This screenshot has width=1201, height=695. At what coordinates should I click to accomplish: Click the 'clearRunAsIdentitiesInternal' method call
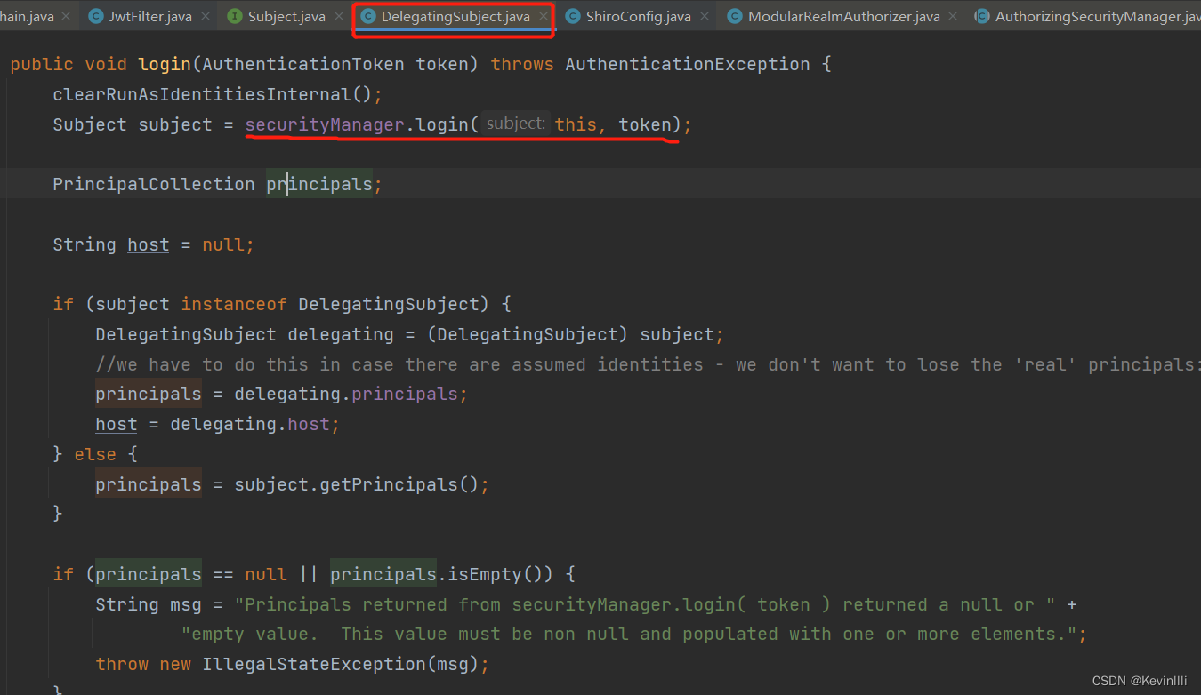tap(202, 94)
